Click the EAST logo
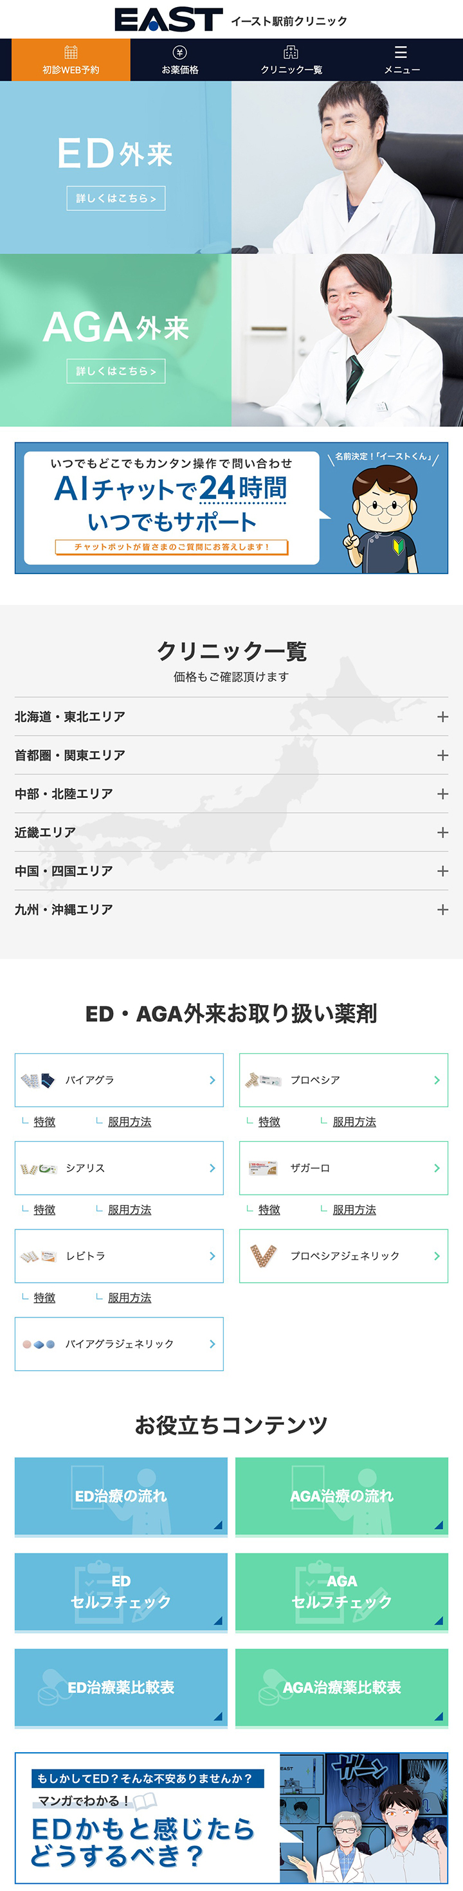 168,20
